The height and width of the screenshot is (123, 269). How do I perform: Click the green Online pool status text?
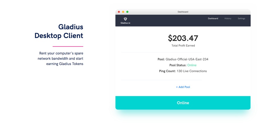(x=192, y=65)
